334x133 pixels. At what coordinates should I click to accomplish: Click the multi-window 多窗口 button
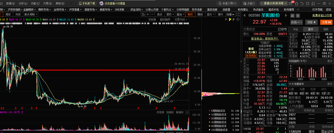point(249,3)
